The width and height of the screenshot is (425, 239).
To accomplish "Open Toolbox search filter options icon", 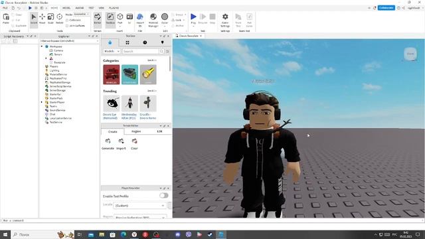I will tap(167, 51).
